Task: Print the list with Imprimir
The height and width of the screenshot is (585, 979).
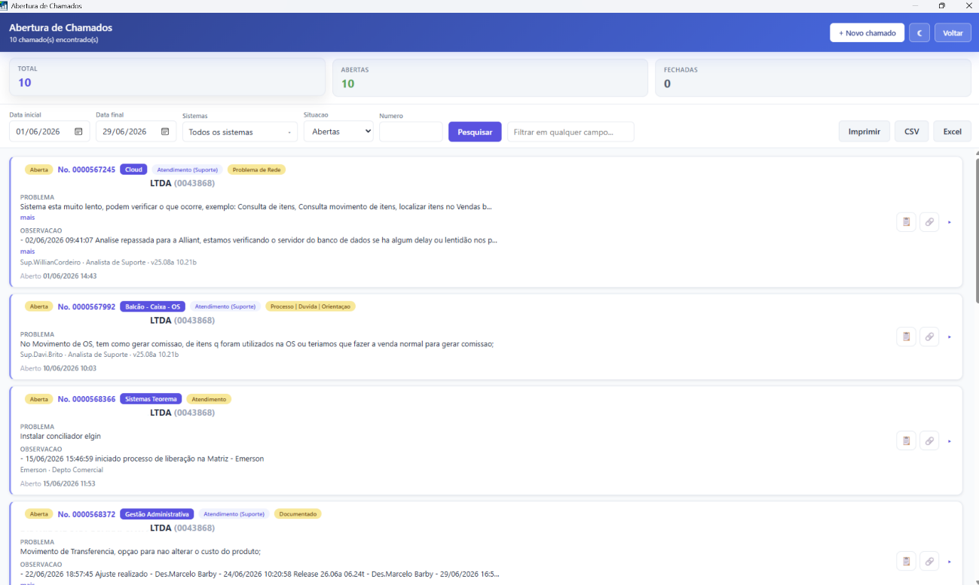Action: [864, 131]
